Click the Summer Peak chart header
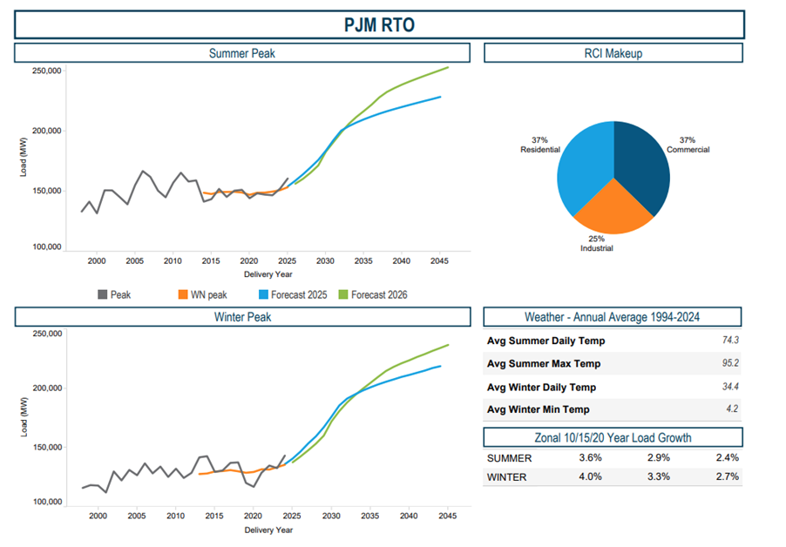This screenshot has width=786, height=547. pos(242,54)
